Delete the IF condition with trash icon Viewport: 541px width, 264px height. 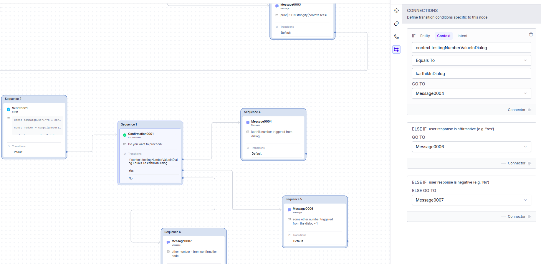pos(531,34)
